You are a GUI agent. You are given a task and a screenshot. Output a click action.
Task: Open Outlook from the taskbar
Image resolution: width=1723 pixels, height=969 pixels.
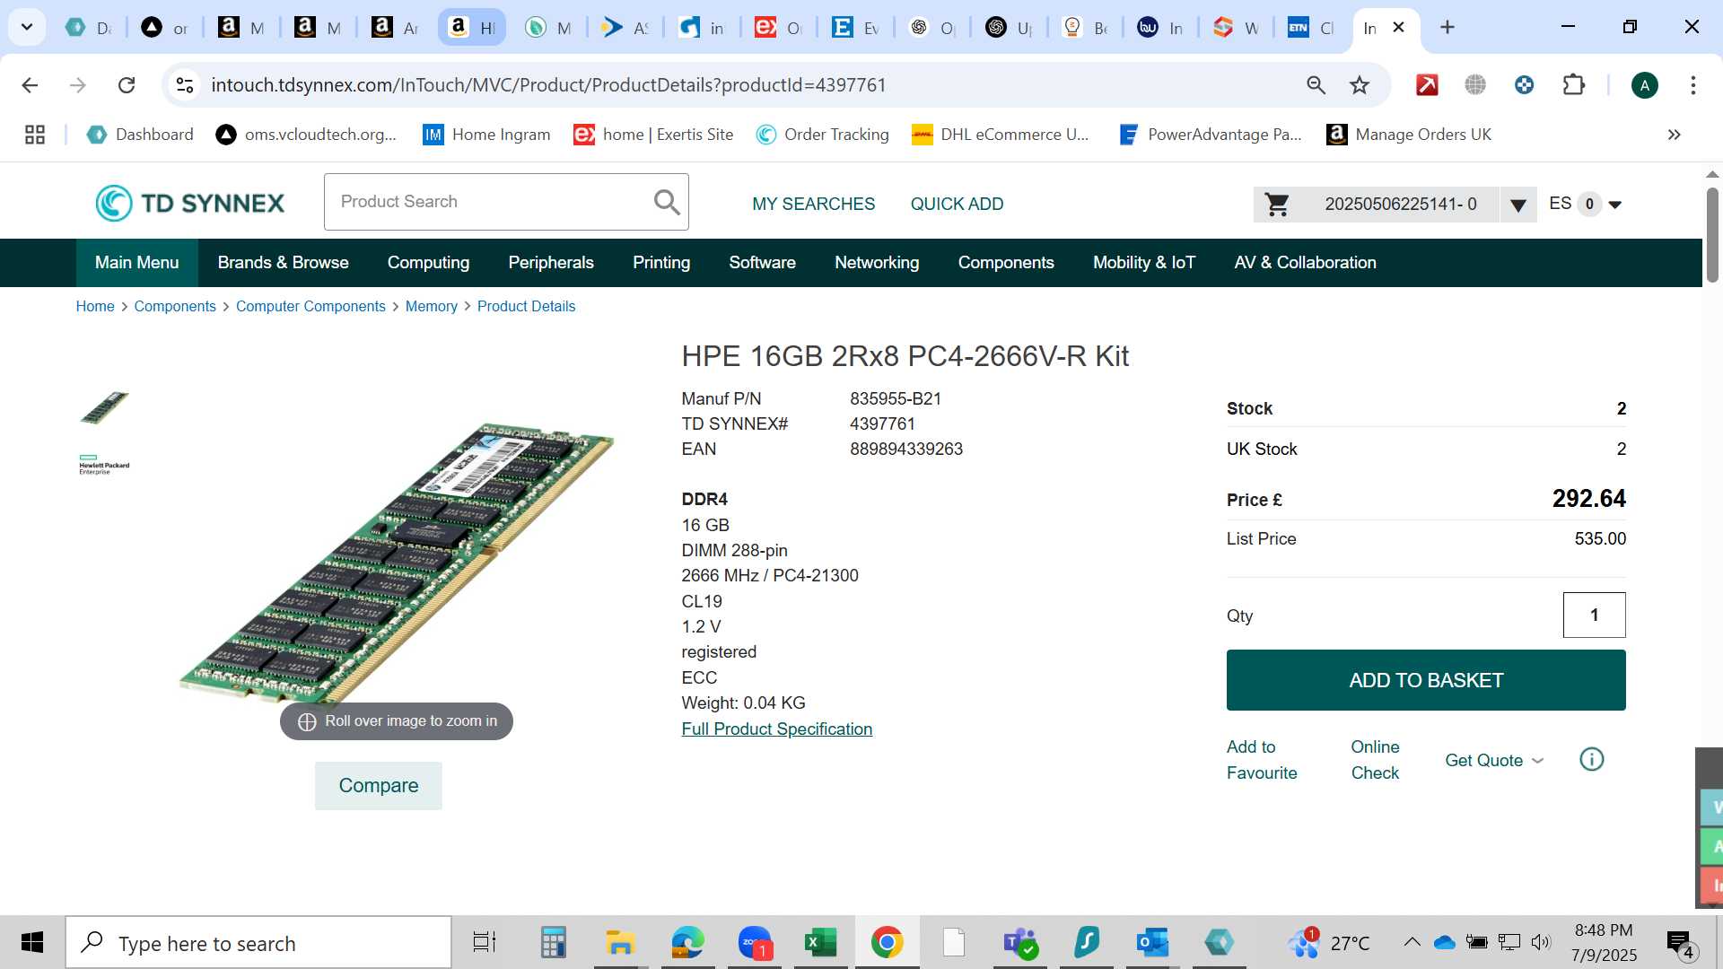pos(1152,943)
